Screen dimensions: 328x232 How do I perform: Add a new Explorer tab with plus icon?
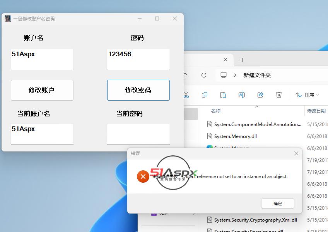[x=242, y=60]
